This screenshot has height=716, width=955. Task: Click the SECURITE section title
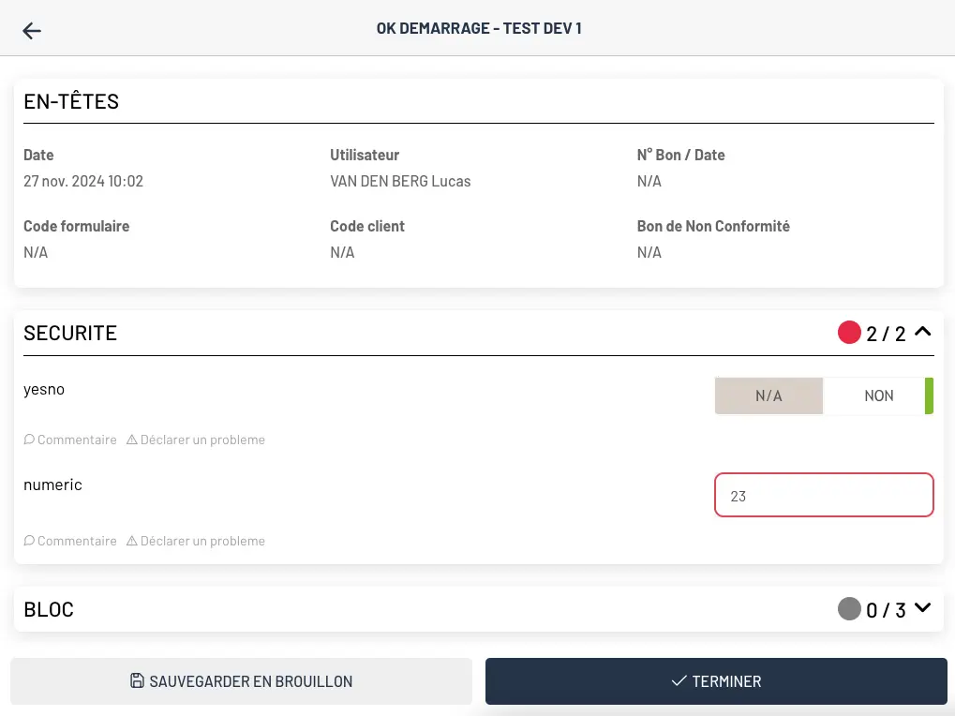pos(70,333)
